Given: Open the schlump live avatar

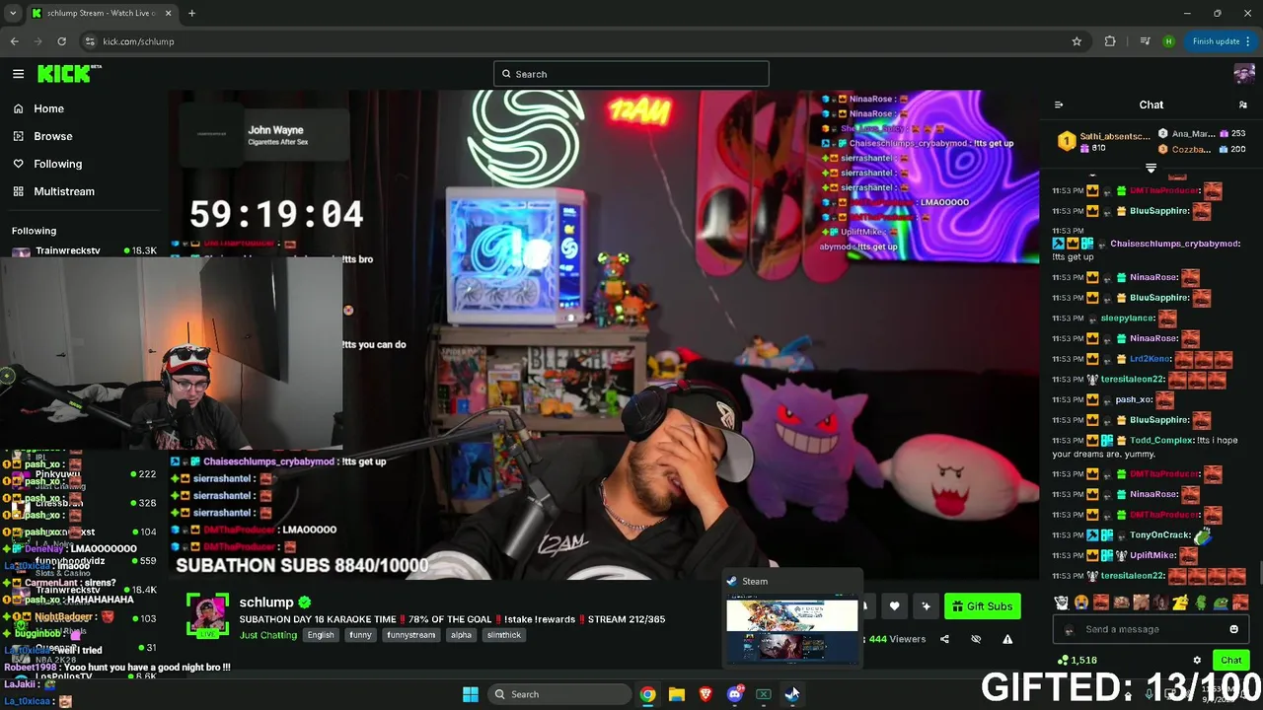Looking at the screenshot, I should [x=207, y=615].
